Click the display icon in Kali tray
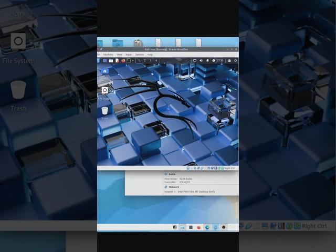The width and height of the screenshot is (336, 252). [x=195, y=61]
